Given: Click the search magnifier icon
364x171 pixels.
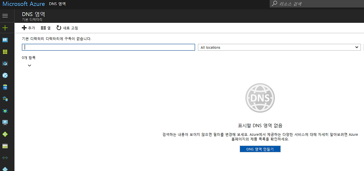Looking at the screenshot, I should point(274,4).
